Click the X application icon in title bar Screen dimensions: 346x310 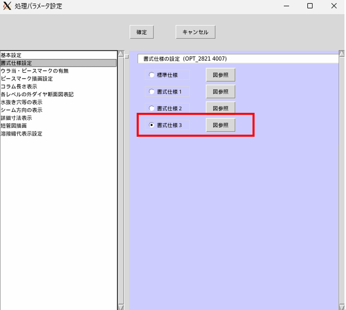coord(7,6)
